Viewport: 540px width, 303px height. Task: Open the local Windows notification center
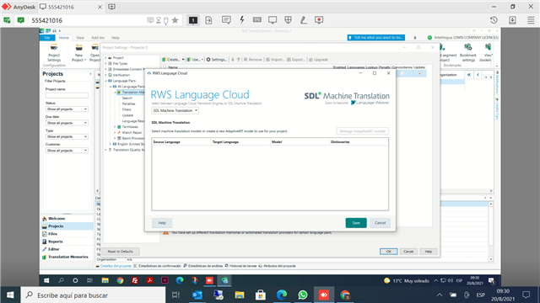pos(526,295)
